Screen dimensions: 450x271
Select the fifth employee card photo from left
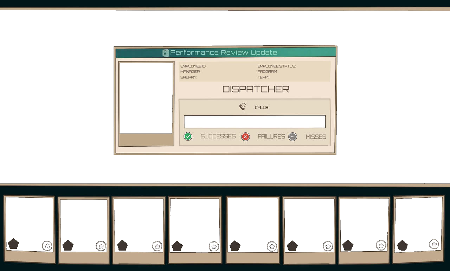point(253,225)
